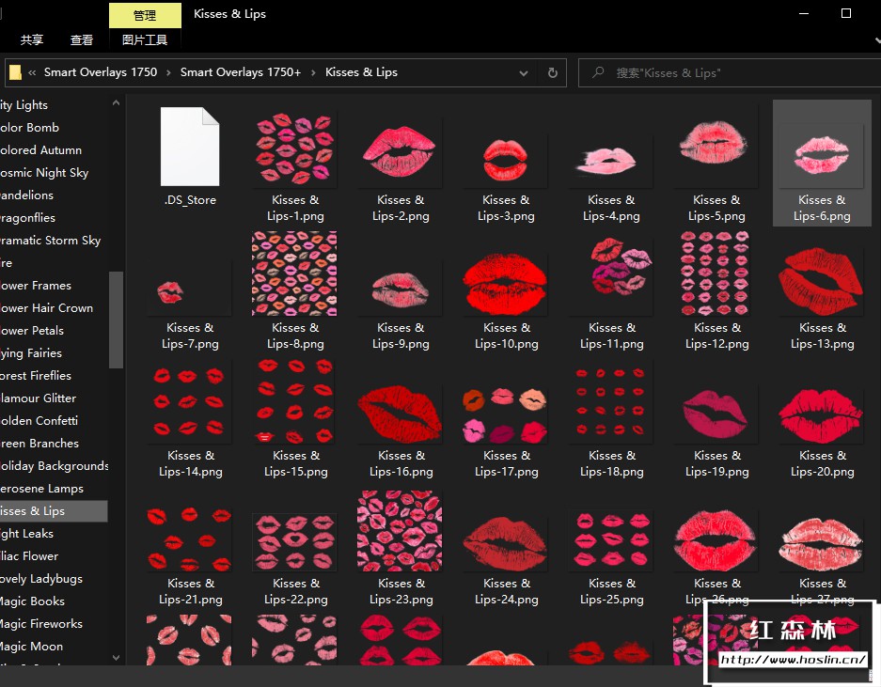Open Color Bomb folder in sidebar
The height and width of the screenshot is (687, 881).
coord(30,128)
